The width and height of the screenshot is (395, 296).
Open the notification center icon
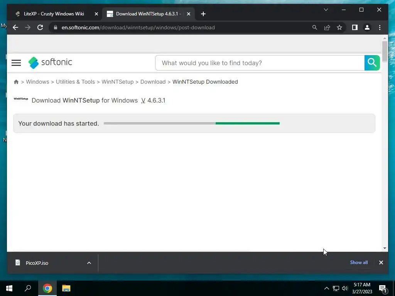point(383,289)
